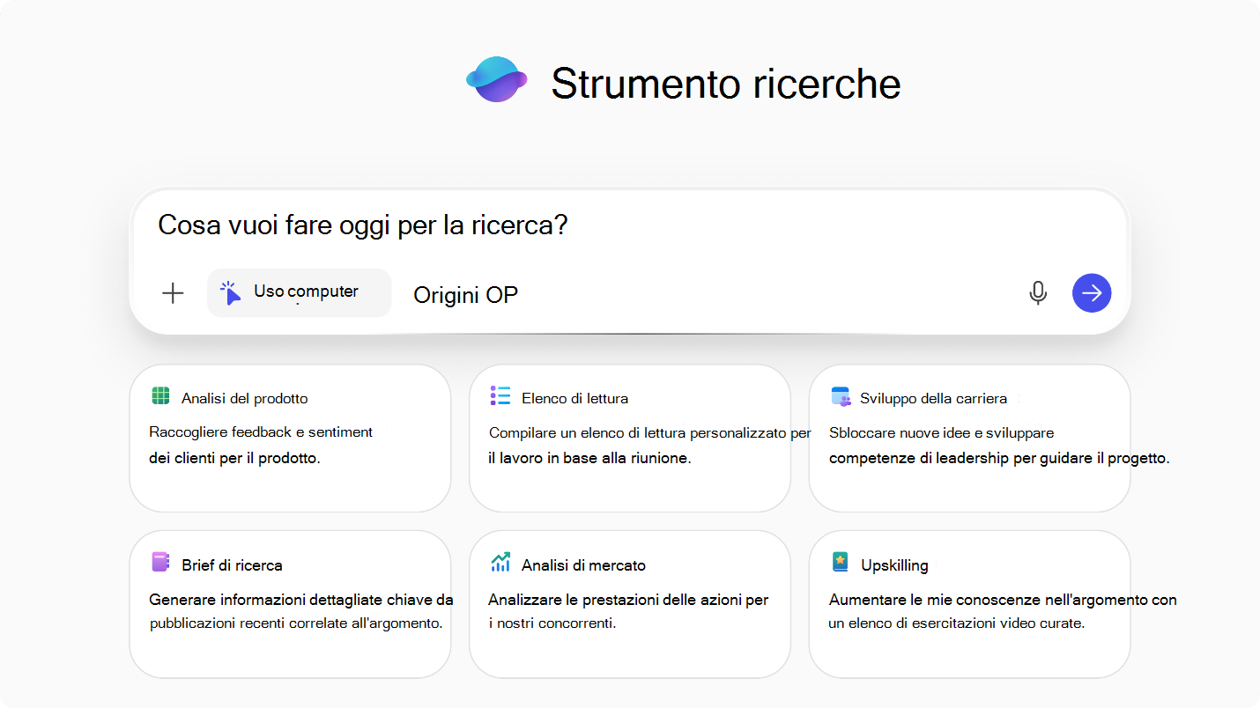This screenshot has height=708, width=1260.
Task: Select the Analisi di mercato card
Action: click(629, 603)
